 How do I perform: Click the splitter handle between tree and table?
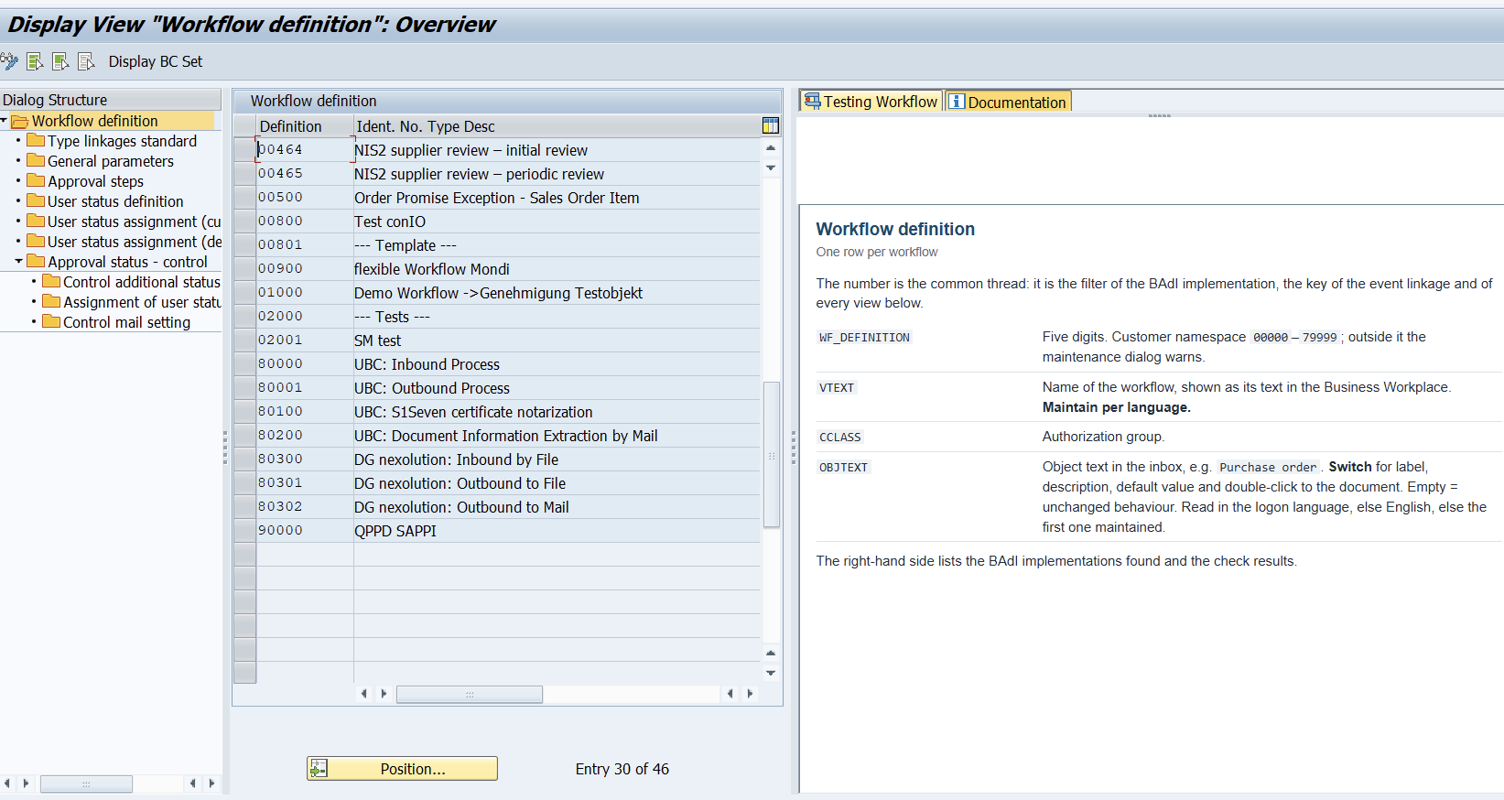click(225, 448)
